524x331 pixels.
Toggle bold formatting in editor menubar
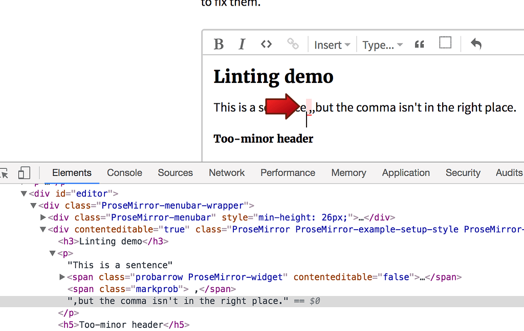click(219, 45)
